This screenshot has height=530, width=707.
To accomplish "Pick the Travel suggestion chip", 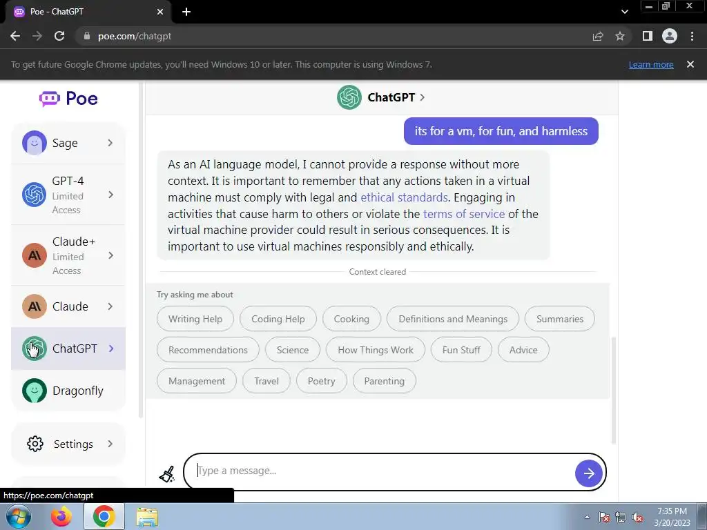I will tap(267, 381).
